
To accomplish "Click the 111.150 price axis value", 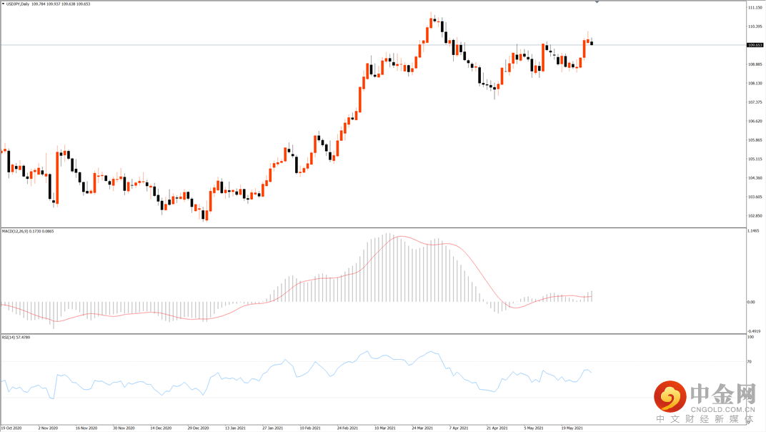I will coord(755,7).
